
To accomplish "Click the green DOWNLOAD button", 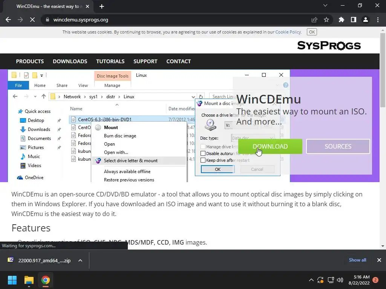I will 270,146.
